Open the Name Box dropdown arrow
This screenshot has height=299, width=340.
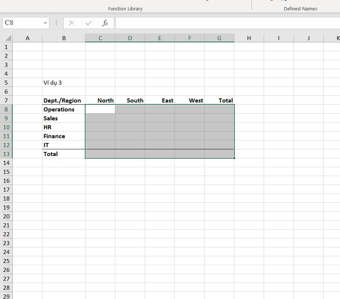pos(45,23)
